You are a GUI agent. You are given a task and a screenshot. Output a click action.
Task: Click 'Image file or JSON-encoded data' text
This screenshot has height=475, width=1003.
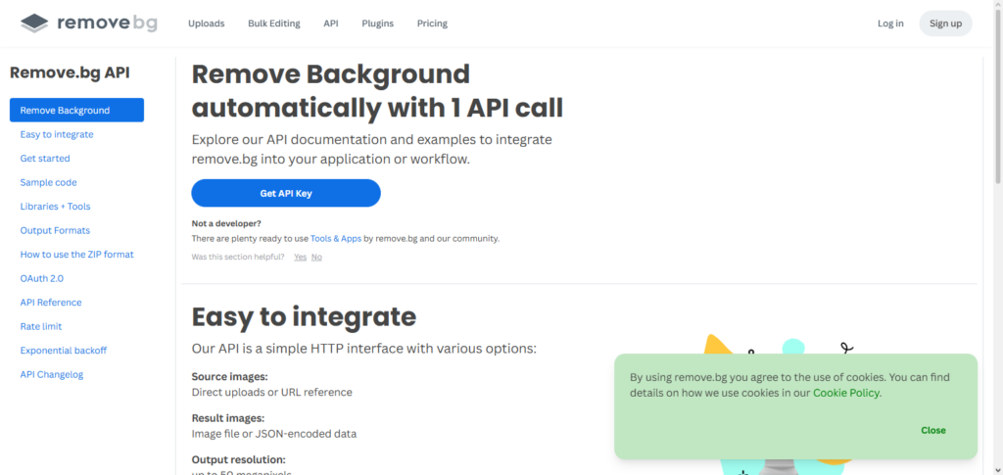coord(274,434)
